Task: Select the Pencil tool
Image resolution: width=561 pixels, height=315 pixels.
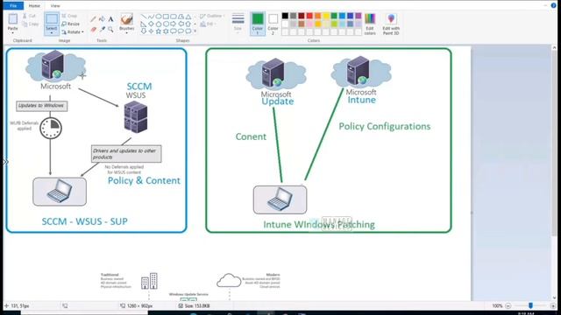Action: pyautogui.click(x=94, y=19)
